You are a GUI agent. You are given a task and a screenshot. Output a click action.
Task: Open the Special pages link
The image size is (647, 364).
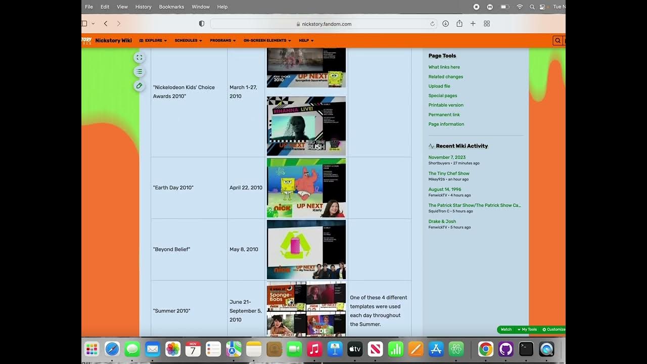[x=443, y=96]
